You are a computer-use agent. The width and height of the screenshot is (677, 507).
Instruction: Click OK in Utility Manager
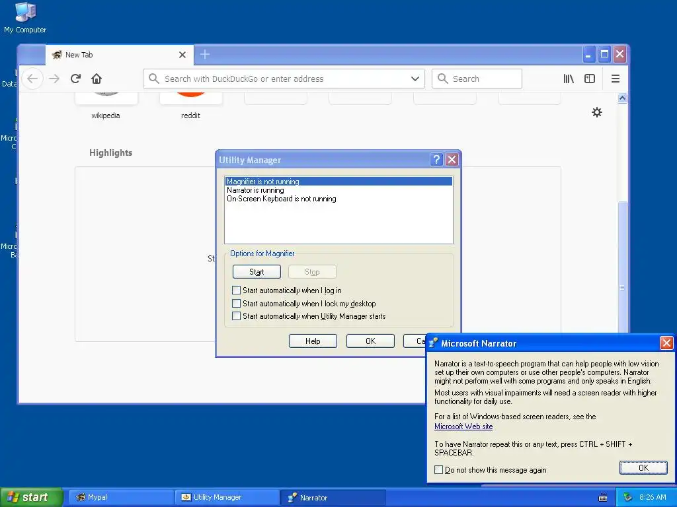point(370,341)
